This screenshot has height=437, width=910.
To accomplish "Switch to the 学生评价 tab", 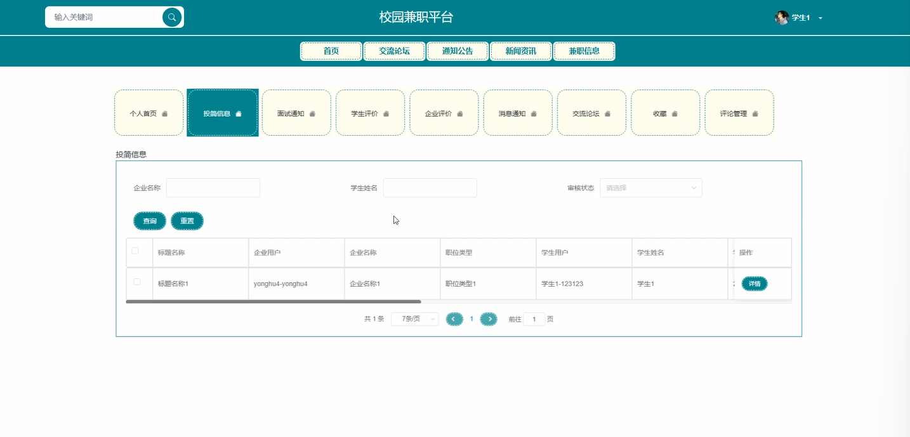I will pos(370,113).
